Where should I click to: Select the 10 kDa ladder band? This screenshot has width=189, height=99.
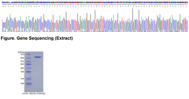[x=29, y=84]
